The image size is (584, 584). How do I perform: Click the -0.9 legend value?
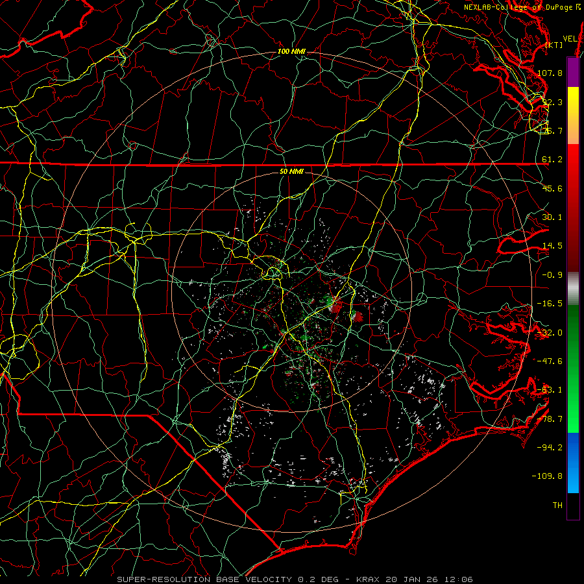pyautogui.click(x=552, y=275)
